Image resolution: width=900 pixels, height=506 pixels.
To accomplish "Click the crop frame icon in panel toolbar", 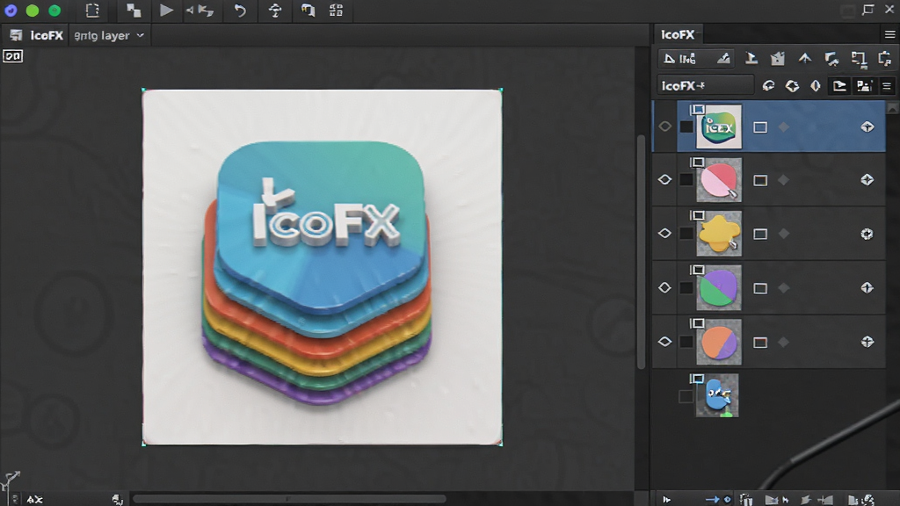I will coord(859,59).
